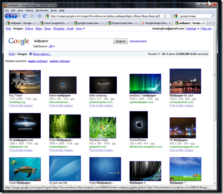
Task: Bookmark this page with the star icon
Action: [x=165, y=16]
